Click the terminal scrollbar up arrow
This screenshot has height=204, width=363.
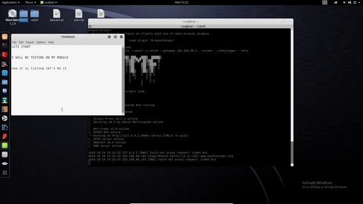click(292, 29)
